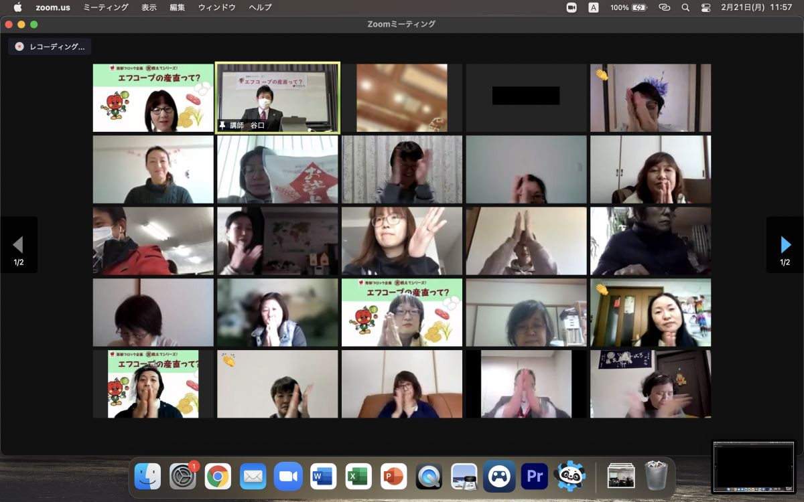Screen dimensions: 804x502
Task: Open the 表示 menu
Action: 149,7
